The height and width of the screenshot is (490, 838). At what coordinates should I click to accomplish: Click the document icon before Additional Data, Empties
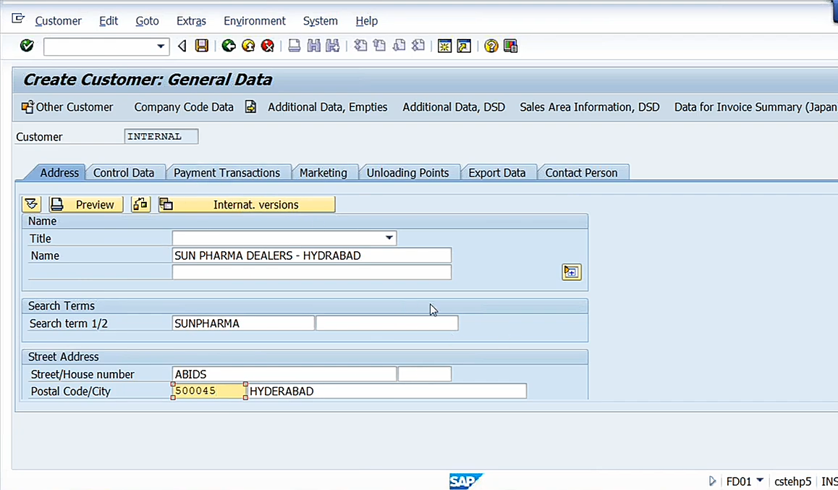point(250,107)
